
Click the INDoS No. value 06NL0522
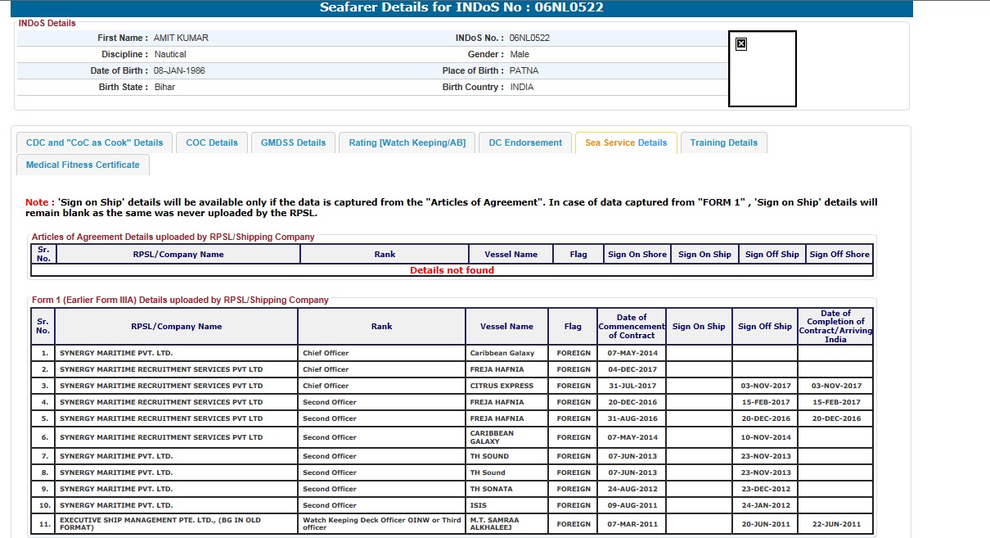pyautogui.click(x=530, y=38)
